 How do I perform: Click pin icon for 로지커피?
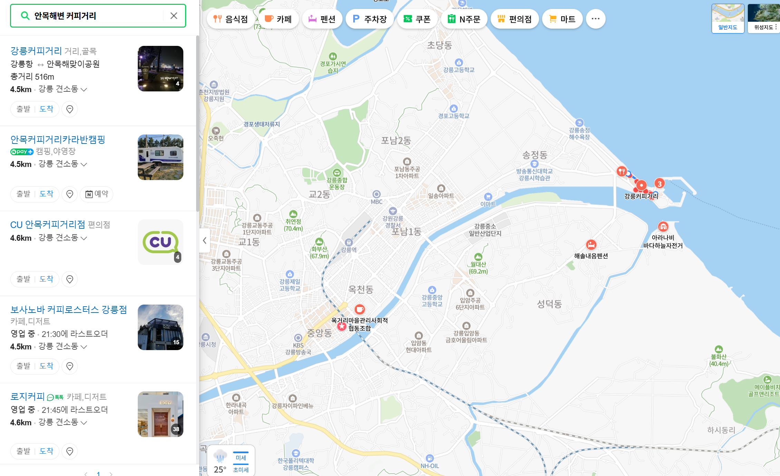tap(70, 452)
